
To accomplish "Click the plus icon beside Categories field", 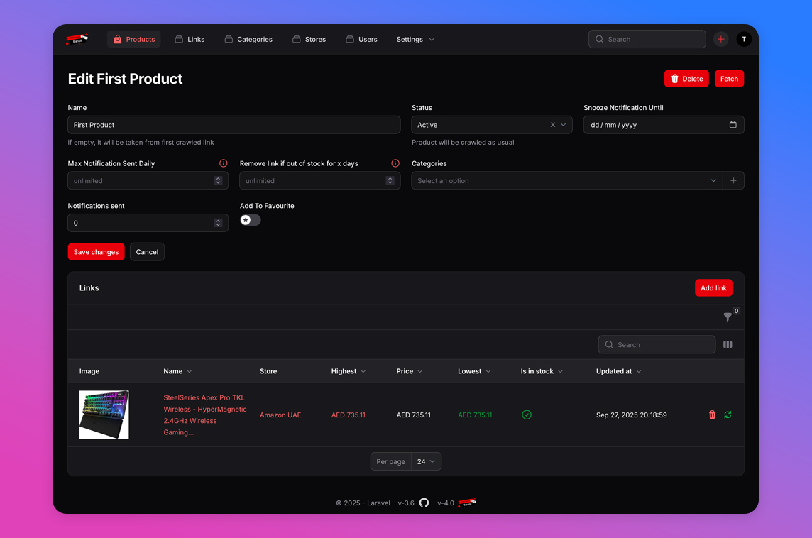I will (x=733, y=181).
